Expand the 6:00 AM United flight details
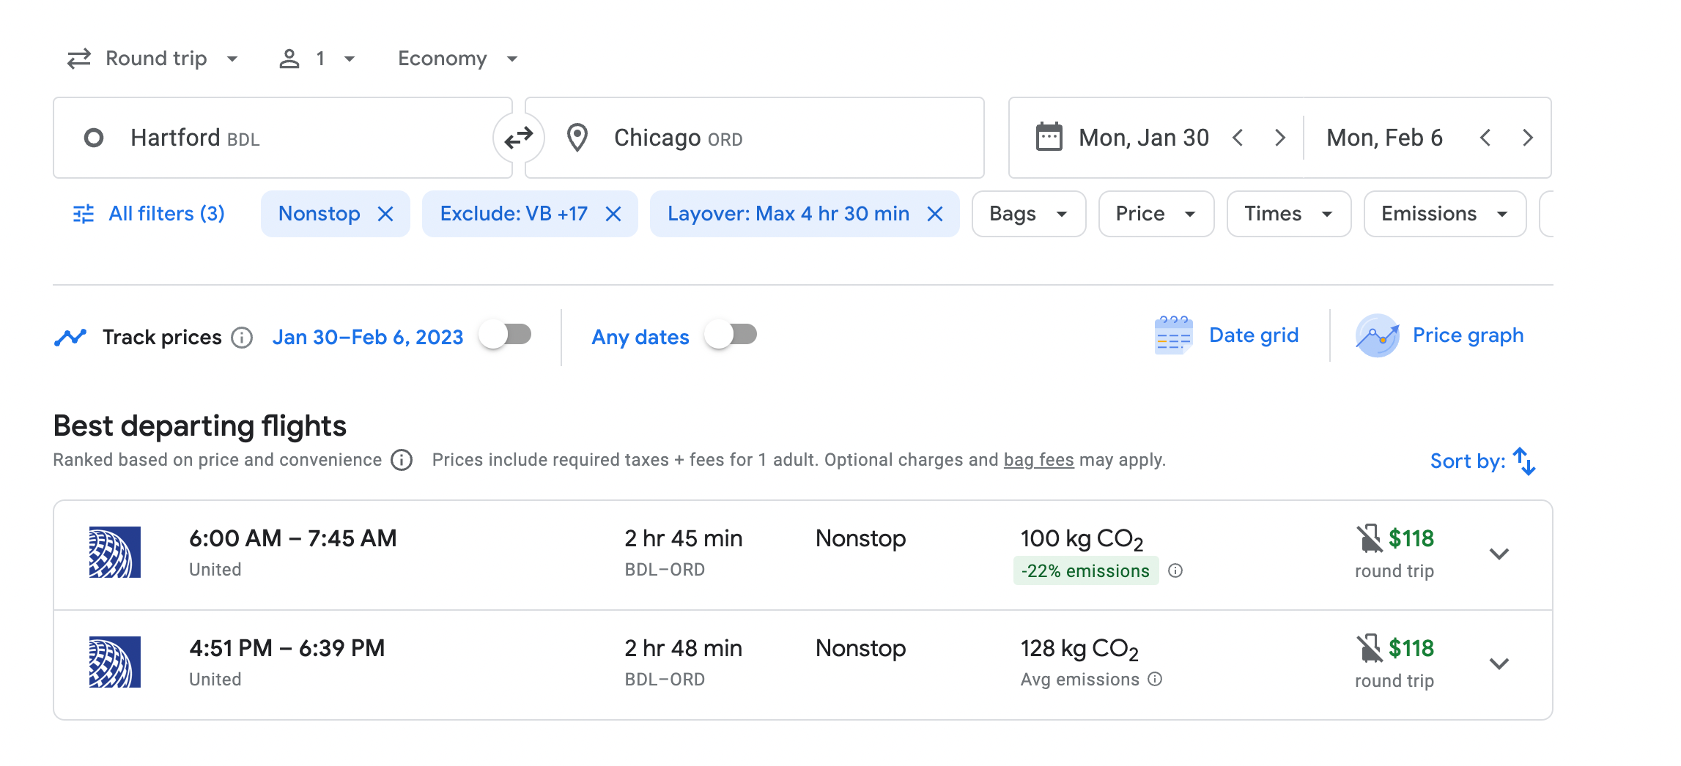This screenshot has width=1681, height=766. click(x=1499, y=554)
